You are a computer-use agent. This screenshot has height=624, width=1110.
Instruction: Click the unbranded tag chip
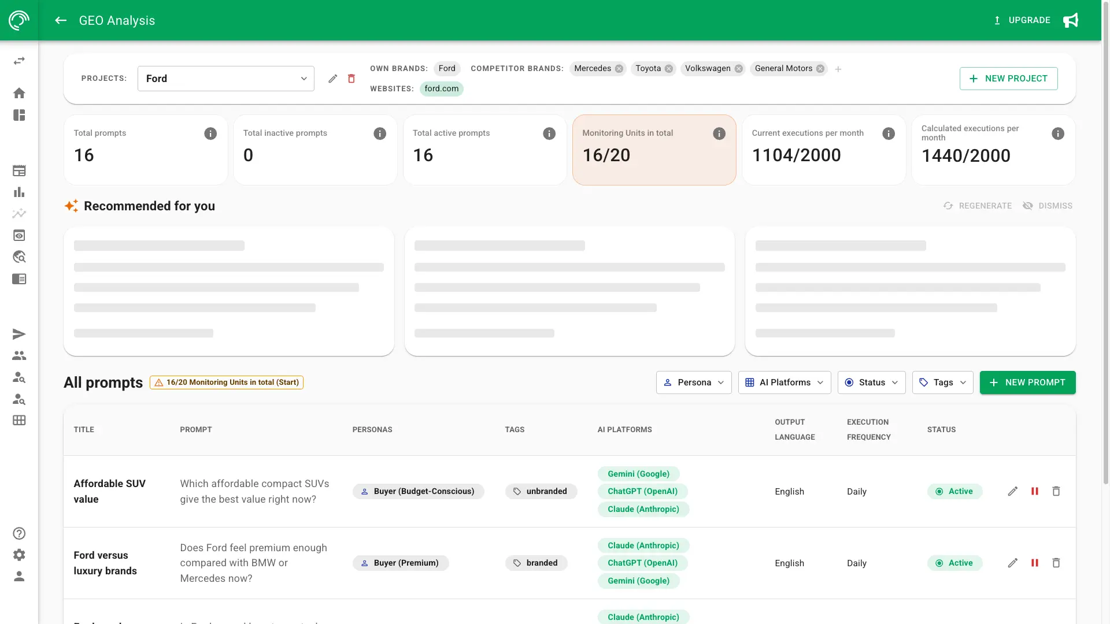point(541,491)
